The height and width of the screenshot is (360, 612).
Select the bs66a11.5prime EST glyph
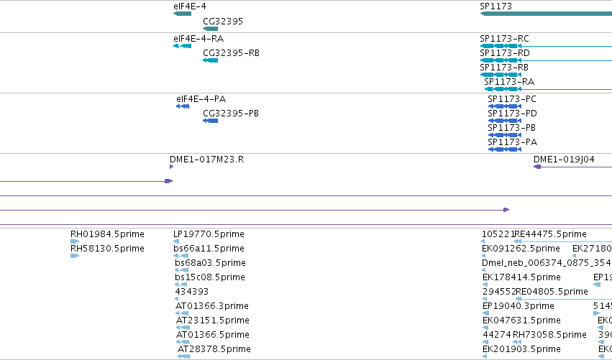181,256
